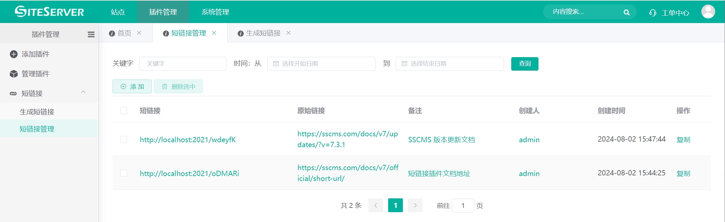Check the row for the oDMARi short link
The image size is (725, 222).
click(123, 173)
